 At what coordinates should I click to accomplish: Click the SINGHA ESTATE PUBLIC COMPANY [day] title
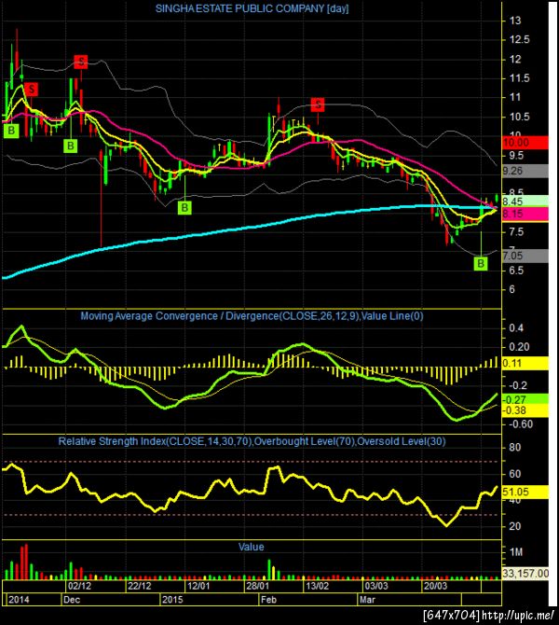click(x=252, y=8)
